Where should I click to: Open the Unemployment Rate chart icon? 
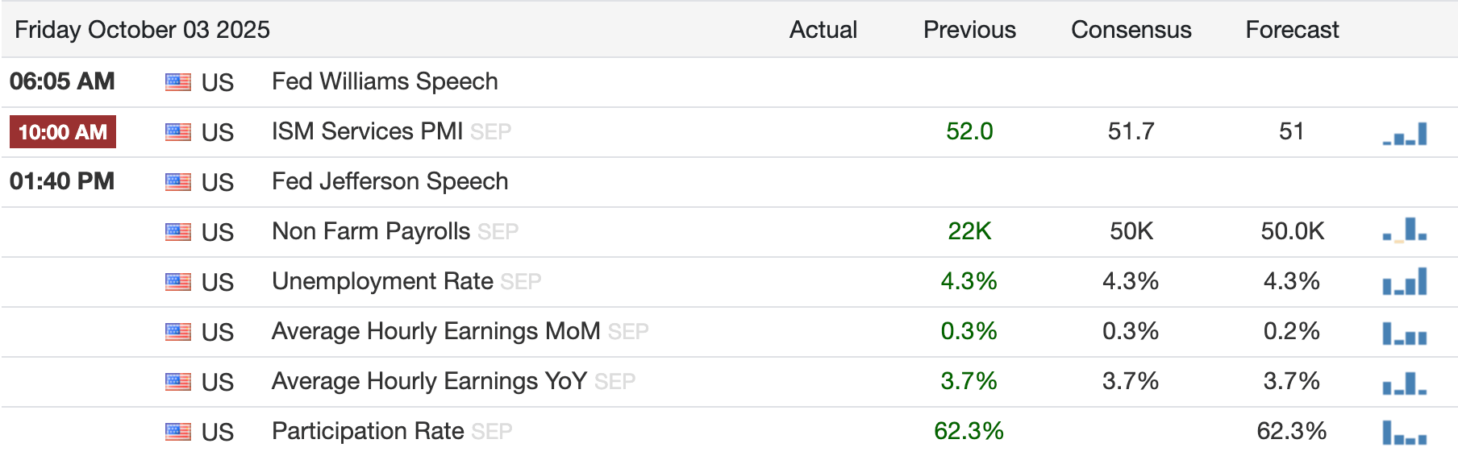tap(1405, 281)
